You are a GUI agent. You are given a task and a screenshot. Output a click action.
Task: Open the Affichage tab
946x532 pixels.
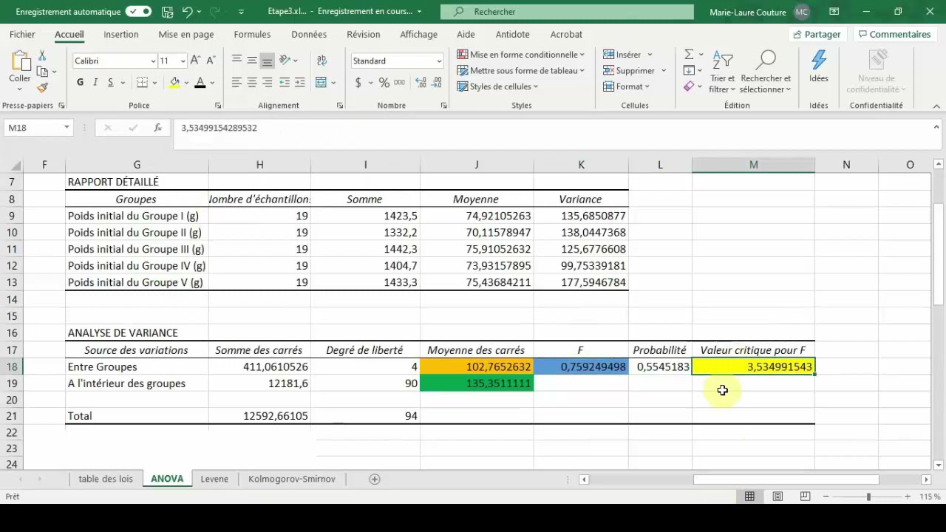click(418, 35)
